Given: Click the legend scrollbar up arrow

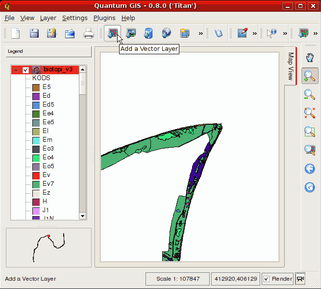Looking at the screenshot, I should [82, 69].
